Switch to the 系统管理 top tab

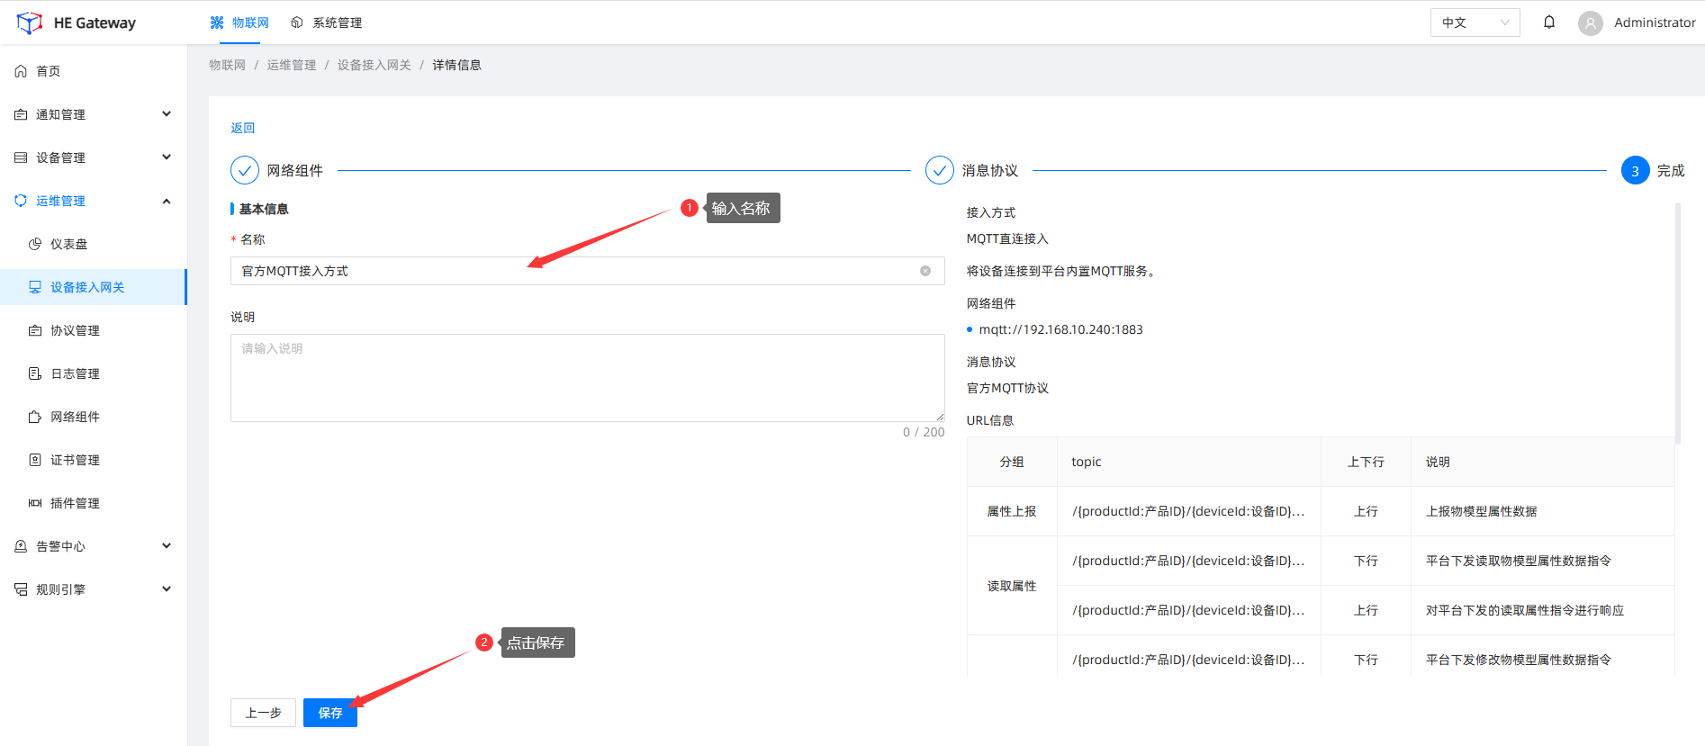click(x=327, y=22)
